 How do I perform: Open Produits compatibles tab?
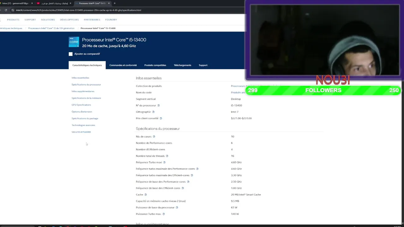point(155,65)
